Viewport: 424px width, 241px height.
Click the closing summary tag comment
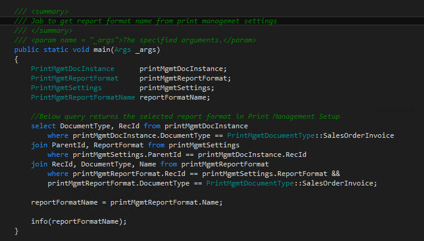tap(37, 30)
